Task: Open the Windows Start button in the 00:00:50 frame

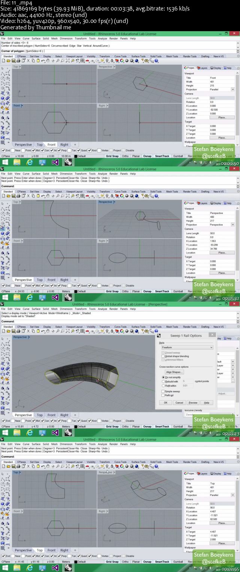Action: pyautogui.click(x=6, y=162)
